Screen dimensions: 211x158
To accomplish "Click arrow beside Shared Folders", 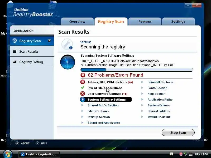I will pyautogui.click(x=142, y=111).
